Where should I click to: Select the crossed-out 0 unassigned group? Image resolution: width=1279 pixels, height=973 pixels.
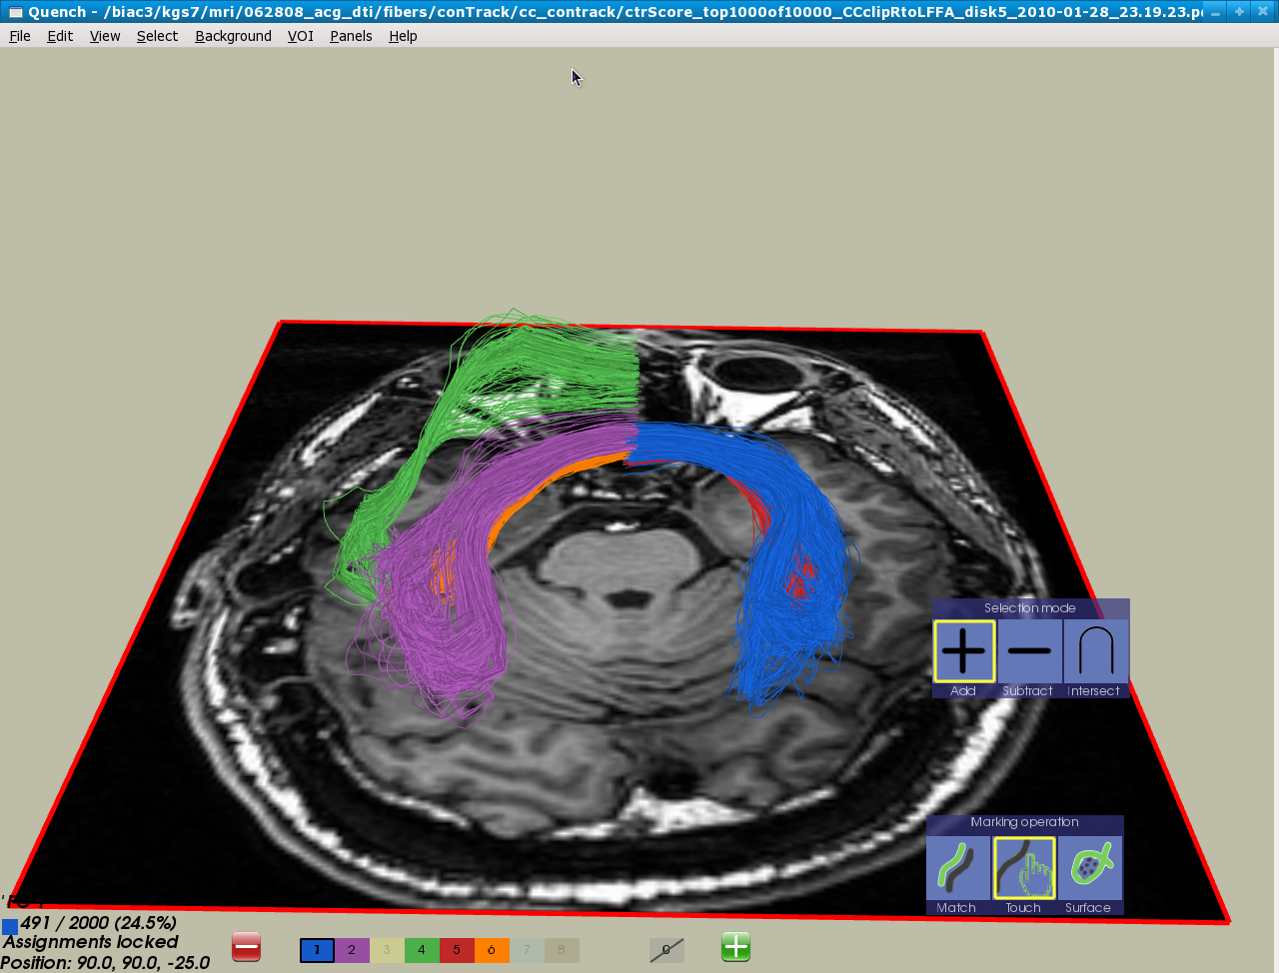666,950
